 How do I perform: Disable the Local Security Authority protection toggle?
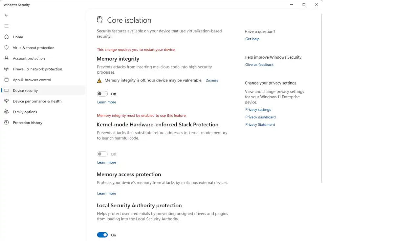(102, 235)
